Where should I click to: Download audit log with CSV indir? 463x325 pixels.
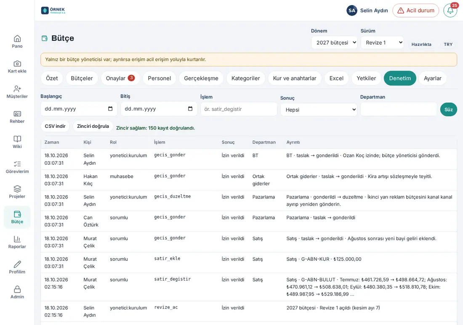tap(55, 126)
